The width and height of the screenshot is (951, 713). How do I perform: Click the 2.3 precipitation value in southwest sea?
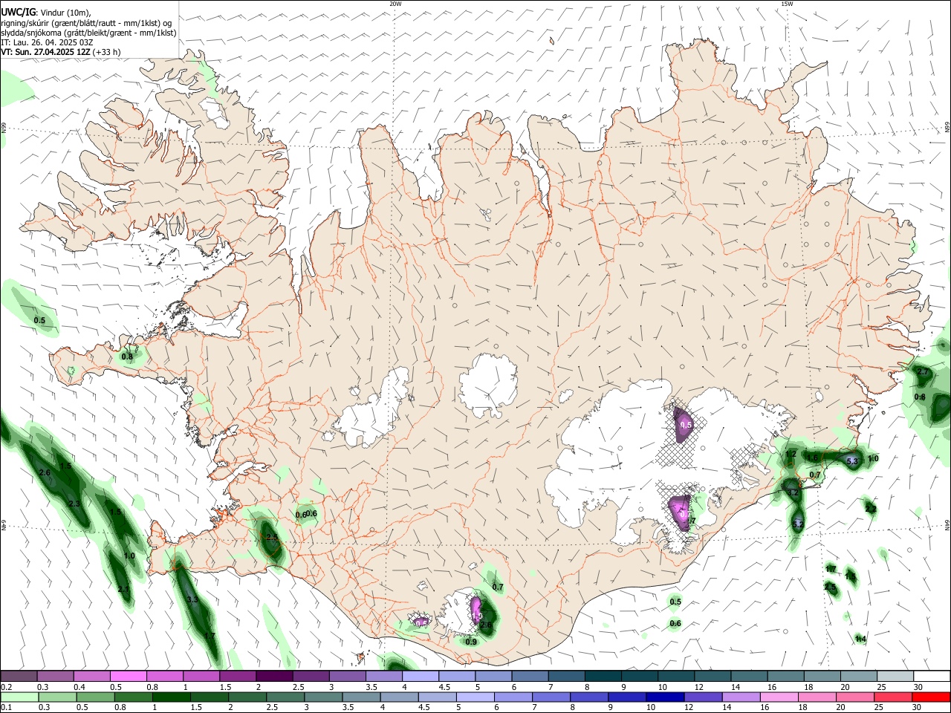pyautogui.click(x=74, y=504)
